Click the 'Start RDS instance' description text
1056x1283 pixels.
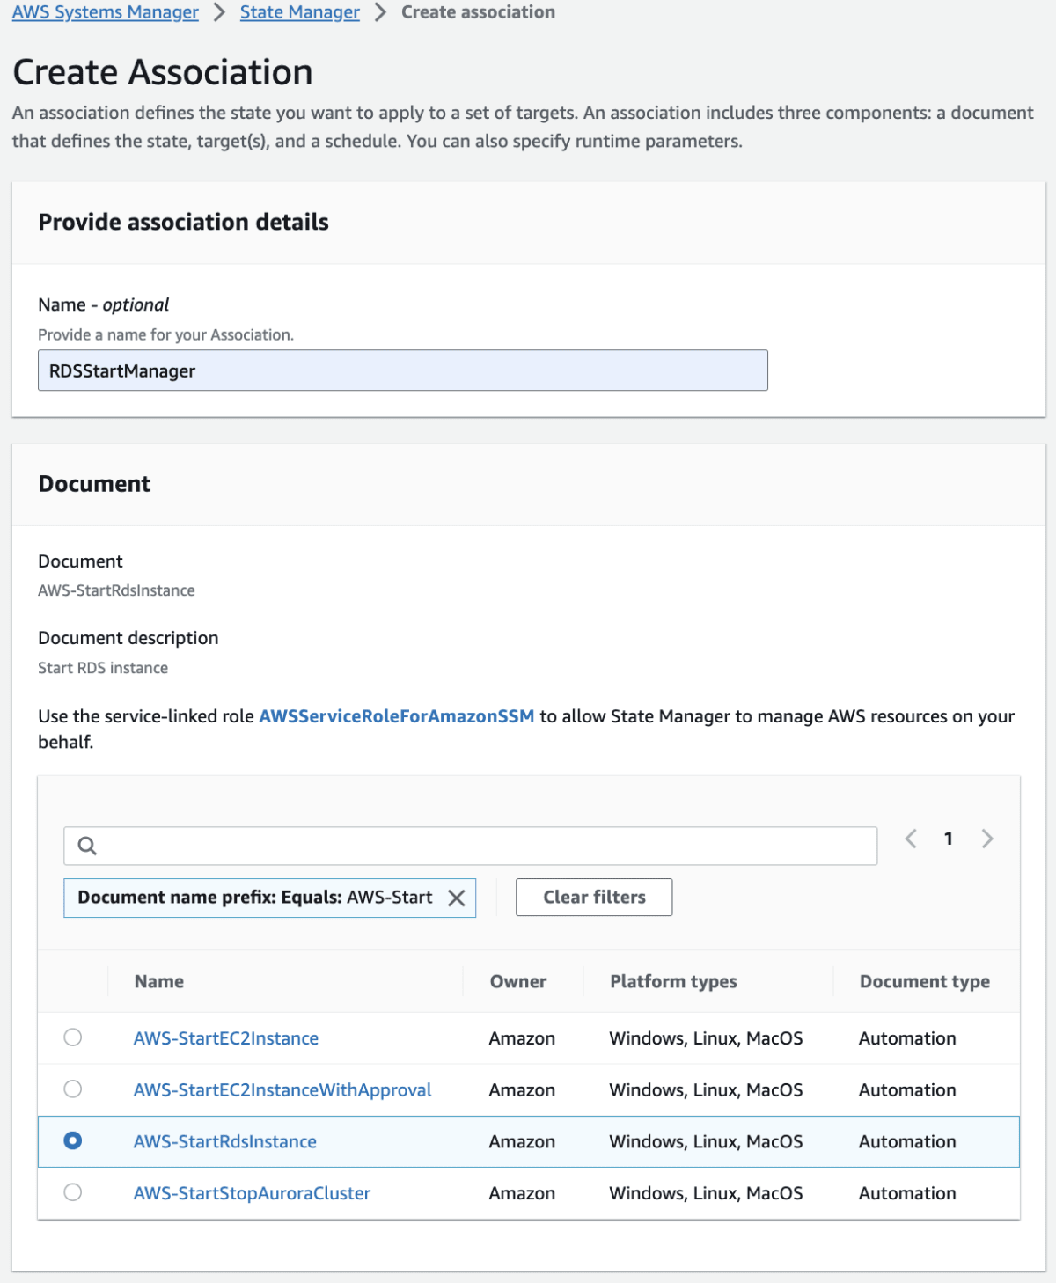pos(103,668)
